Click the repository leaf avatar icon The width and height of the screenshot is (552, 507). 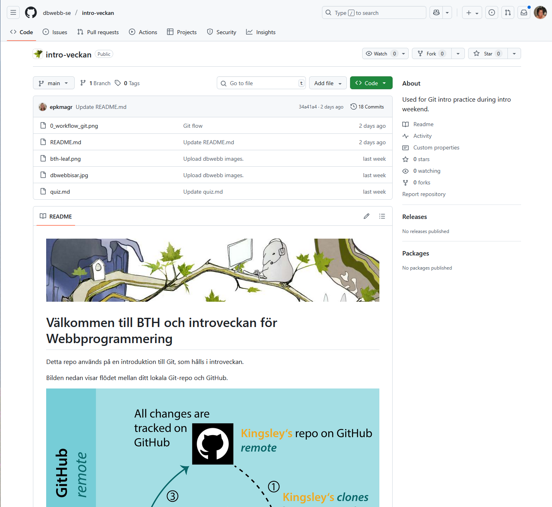(x=38, y=54)
